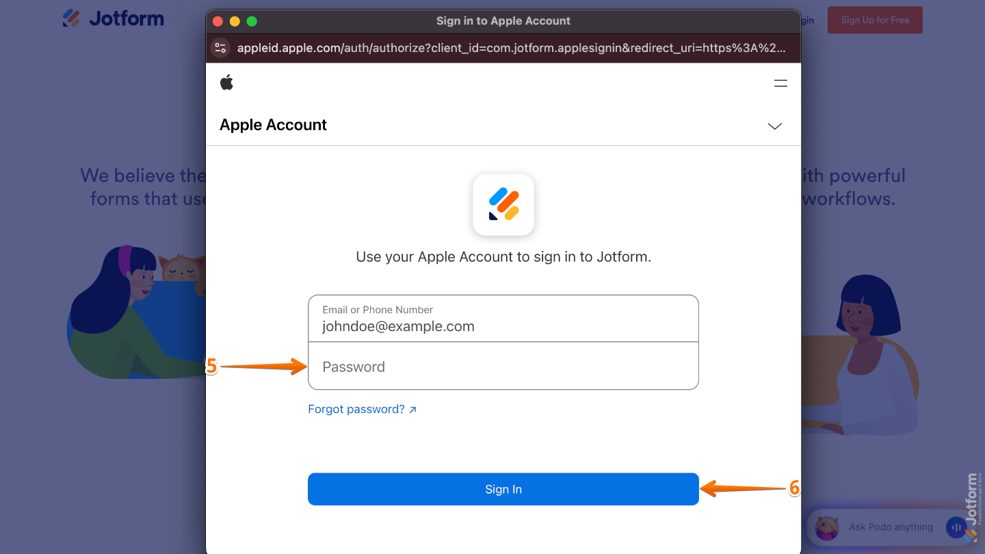This screenshot has height=554, width=985.
Task: Click the Jotform logo in the top left
Action: coord(113,18)
